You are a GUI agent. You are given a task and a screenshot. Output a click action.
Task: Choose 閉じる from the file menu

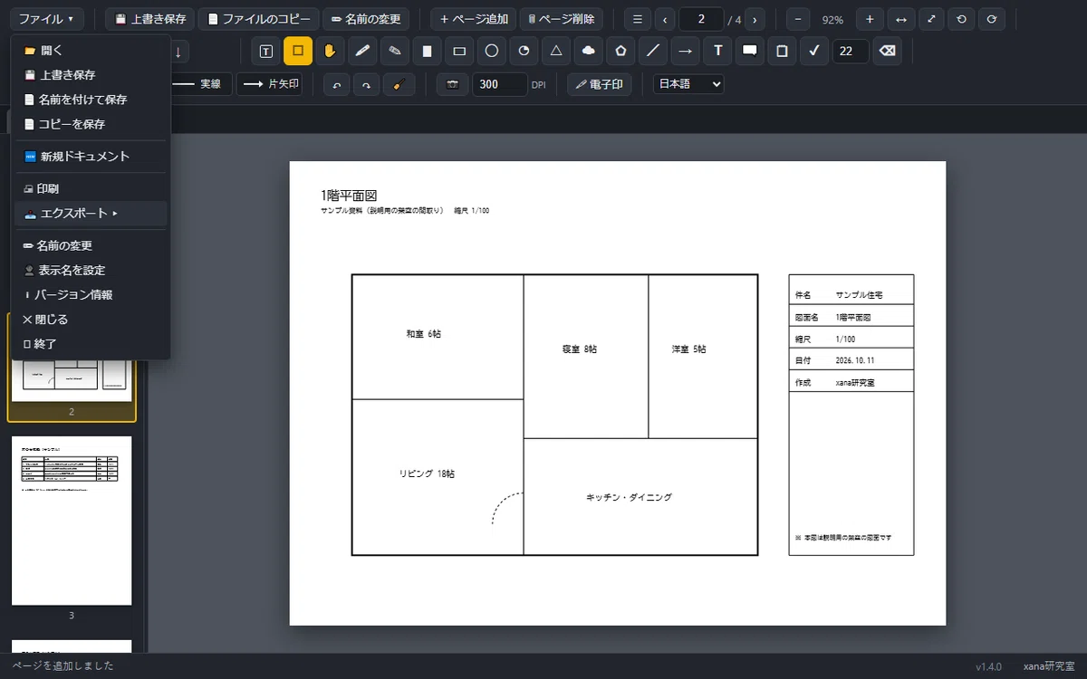click(91, 320)
